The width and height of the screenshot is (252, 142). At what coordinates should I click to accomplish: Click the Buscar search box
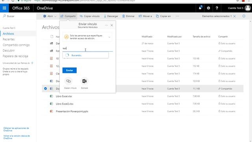coord(18,16)
